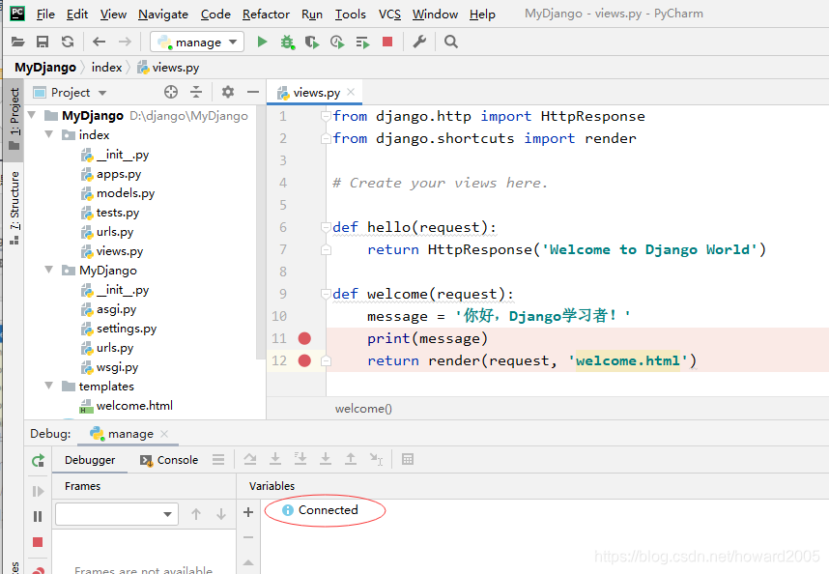Collapse all in Project panel
Viewport: 829px width, 574px height.
pyautogui.click(x=196, y=93)
